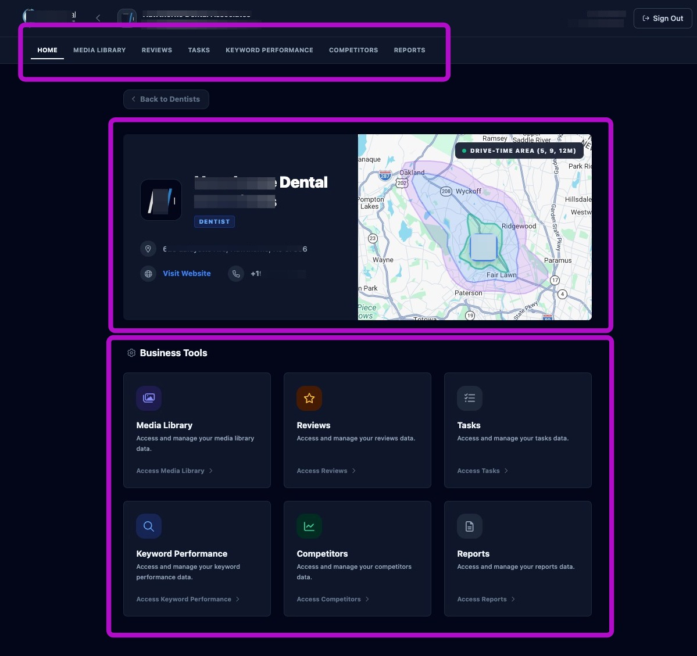Click the Keyword Performance magnifier icon
The width and height of the screenshot is (697, 656).
149,526
